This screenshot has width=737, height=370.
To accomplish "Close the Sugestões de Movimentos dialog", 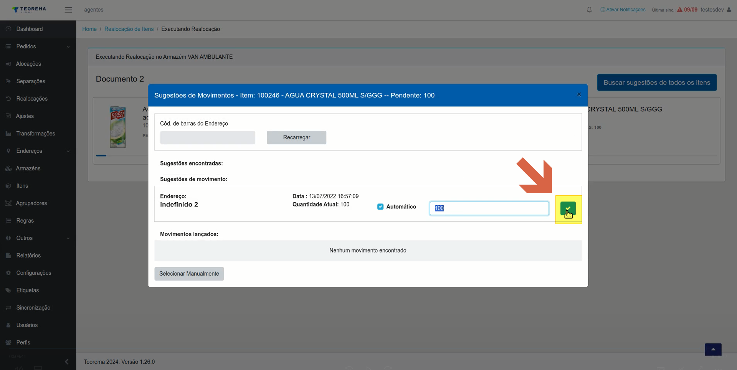I will pos(579,94).
